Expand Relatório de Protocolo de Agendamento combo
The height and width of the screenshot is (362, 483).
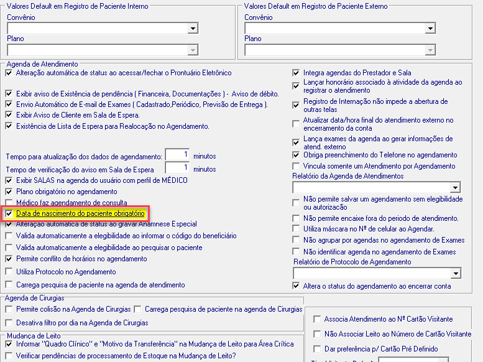coord(456,273)
